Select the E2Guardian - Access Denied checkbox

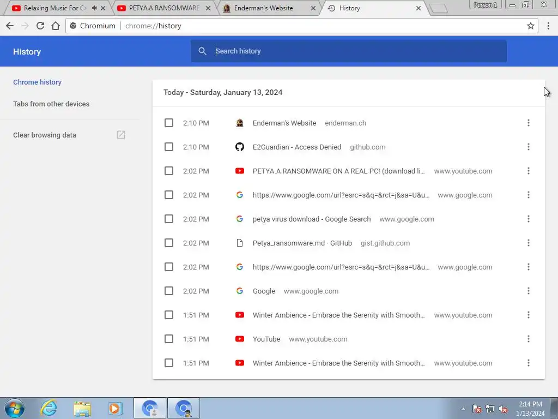click(169, 147)
